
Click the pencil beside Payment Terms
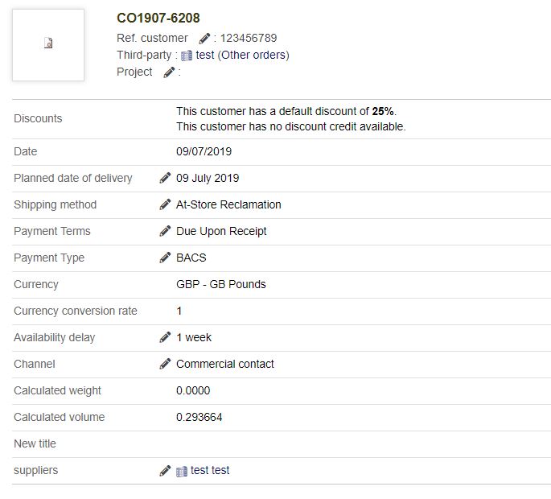(x=165, y=231)
